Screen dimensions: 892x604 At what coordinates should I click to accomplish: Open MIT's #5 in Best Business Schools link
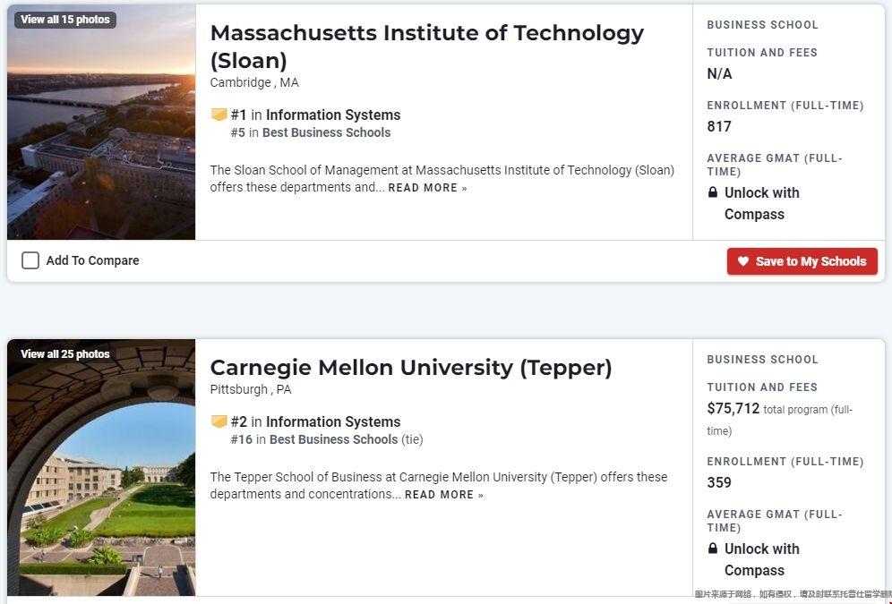[311, 132]
